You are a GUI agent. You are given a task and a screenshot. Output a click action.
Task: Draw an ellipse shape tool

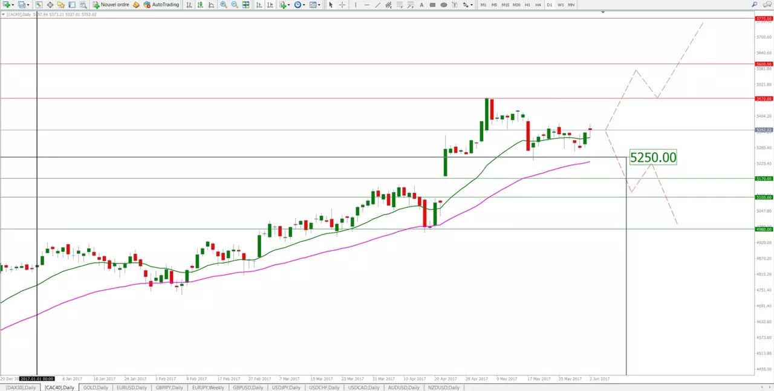tap(444, 5)
